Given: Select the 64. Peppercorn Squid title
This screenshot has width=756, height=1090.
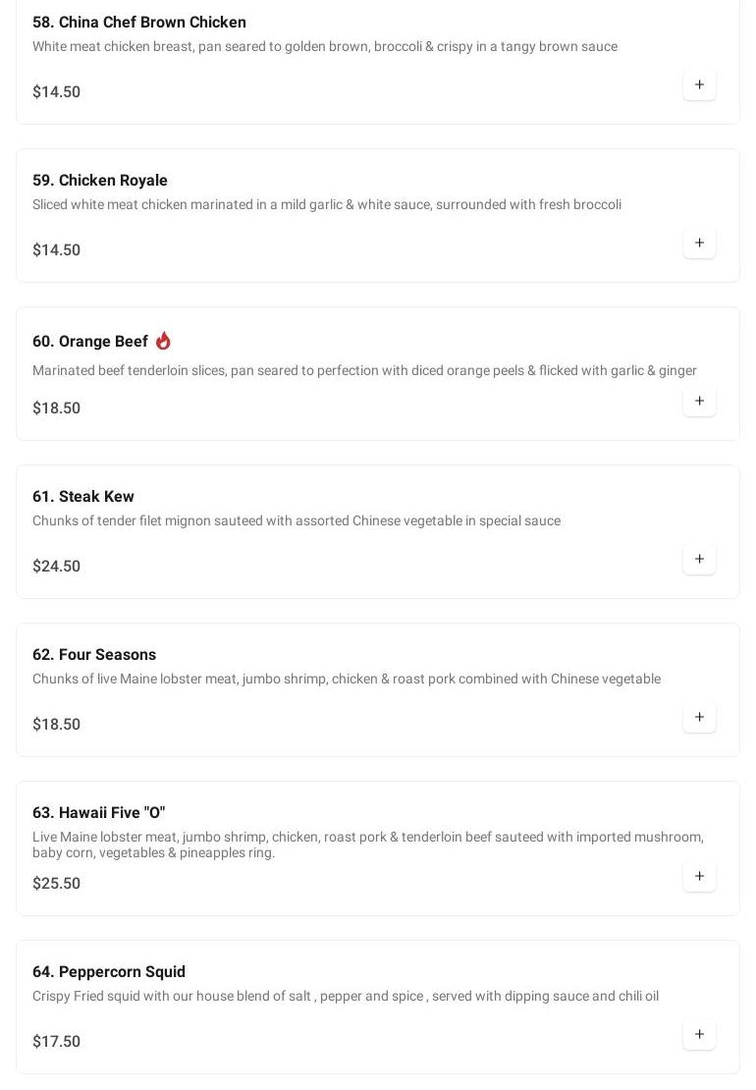Looking at the screenshot, I should pos(109,972).
